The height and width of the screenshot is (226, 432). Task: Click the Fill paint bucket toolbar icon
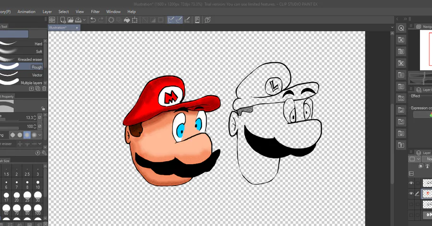(x=127, y=20)
